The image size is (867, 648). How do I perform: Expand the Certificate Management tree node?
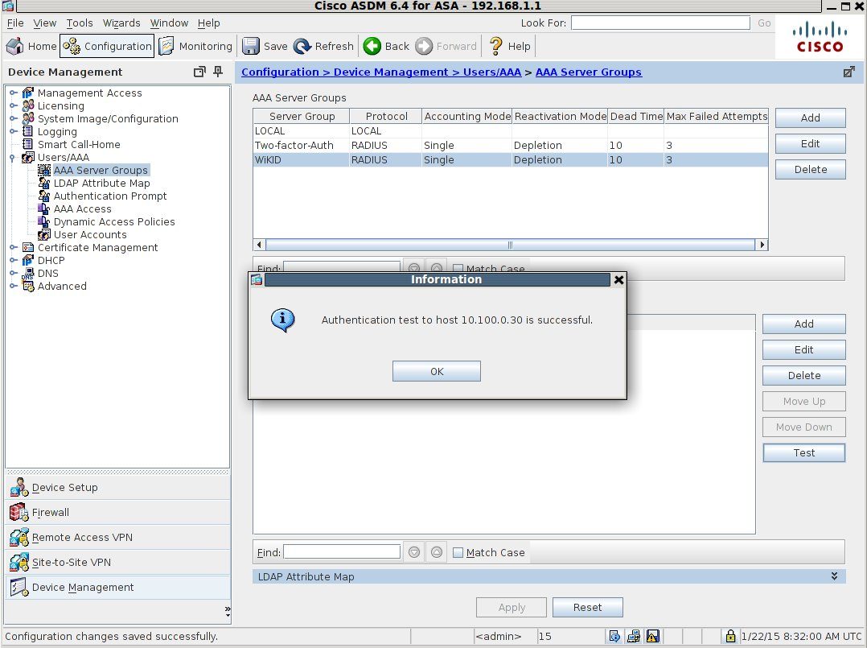click(14, 247)
